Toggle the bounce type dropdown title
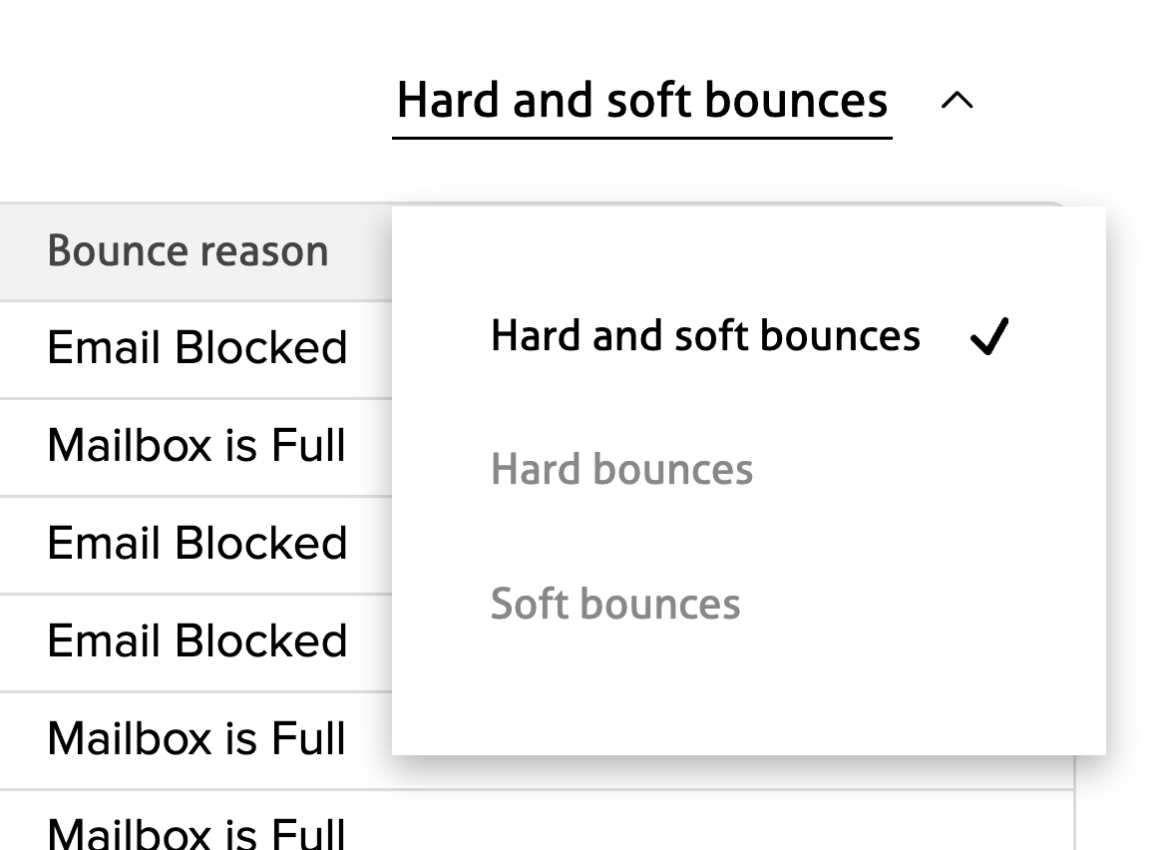The height and width of the screenshot is (850, 1167). point(641,101)
